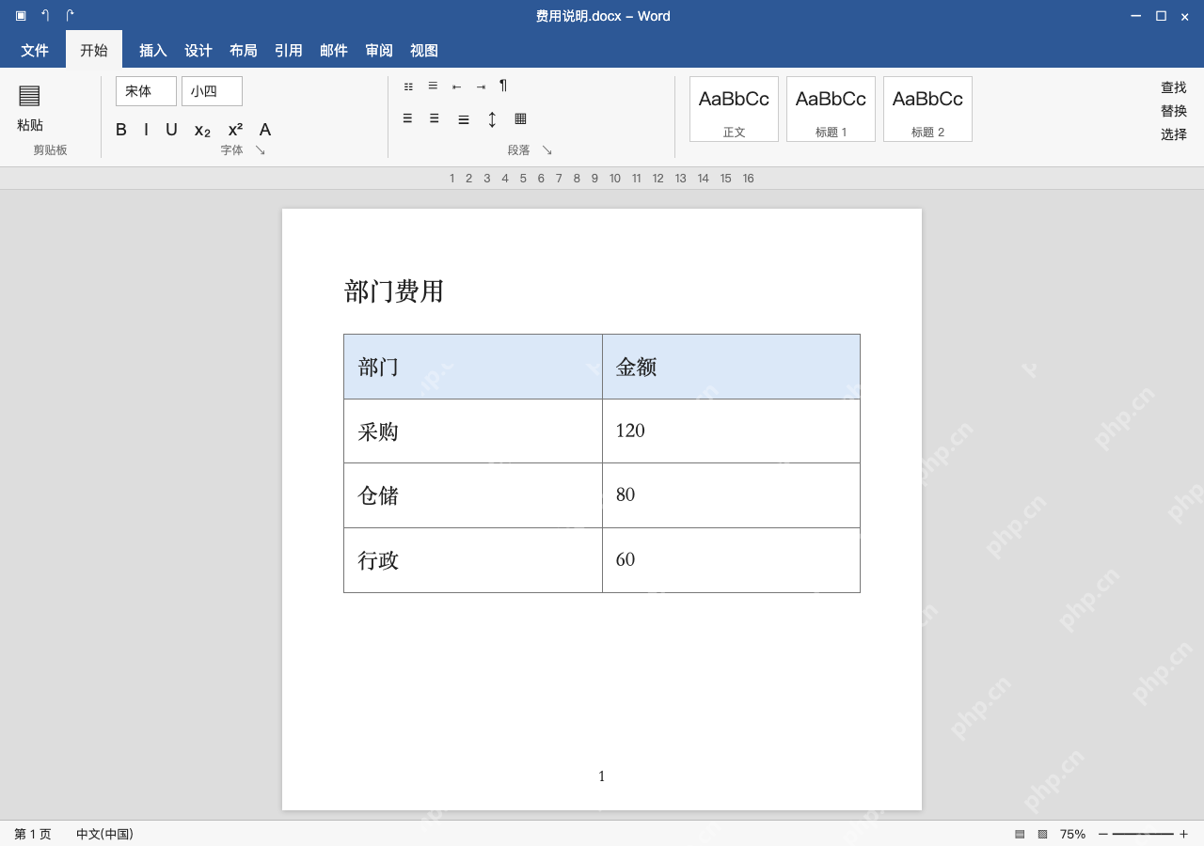Switch to the 审阅 tab

tap(379, 51)
